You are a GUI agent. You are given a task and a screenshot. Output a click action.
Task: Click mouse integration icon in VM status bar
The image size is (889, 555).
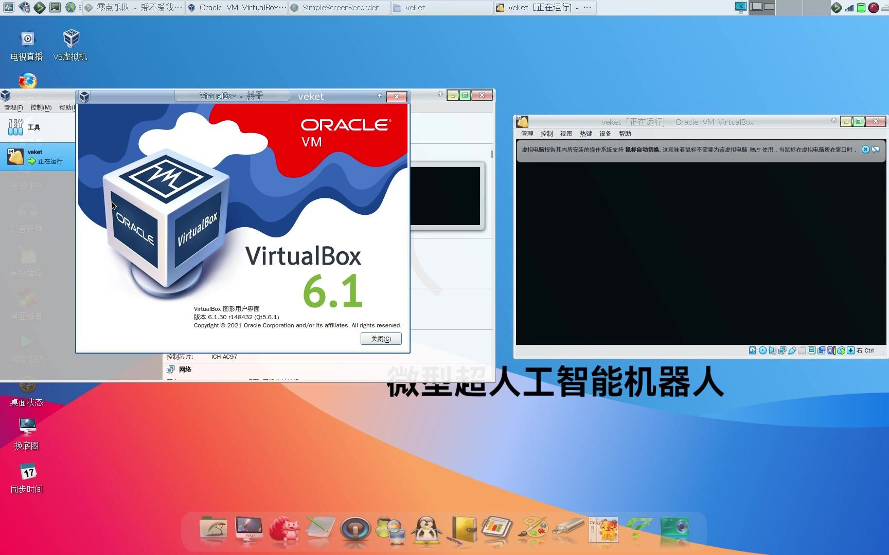point(841,350)
